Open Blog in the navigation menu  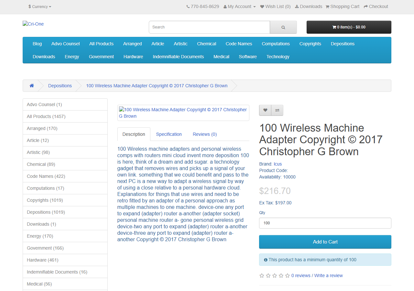[37, 44]
